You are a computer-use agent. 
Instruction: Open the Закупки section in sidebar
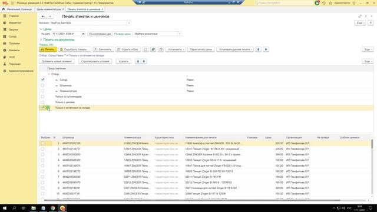click(14, 29)
